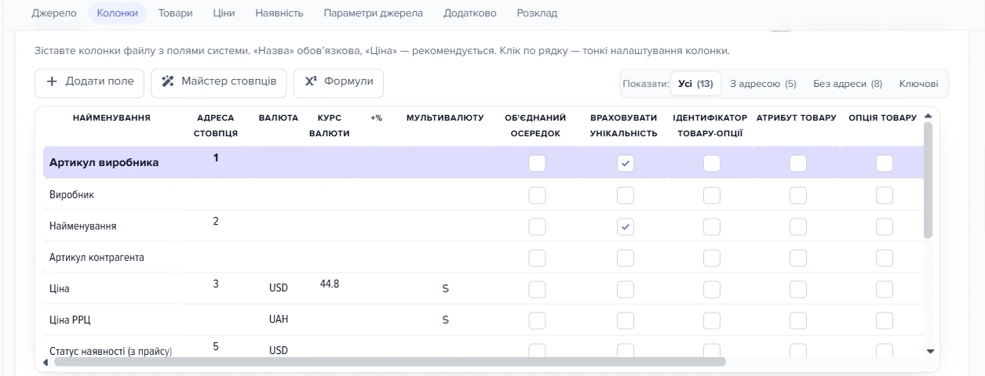Click column address 3 in Ціна row
Image resolution: width=985 pixels, height=376 pixels.
pos(216,284)
